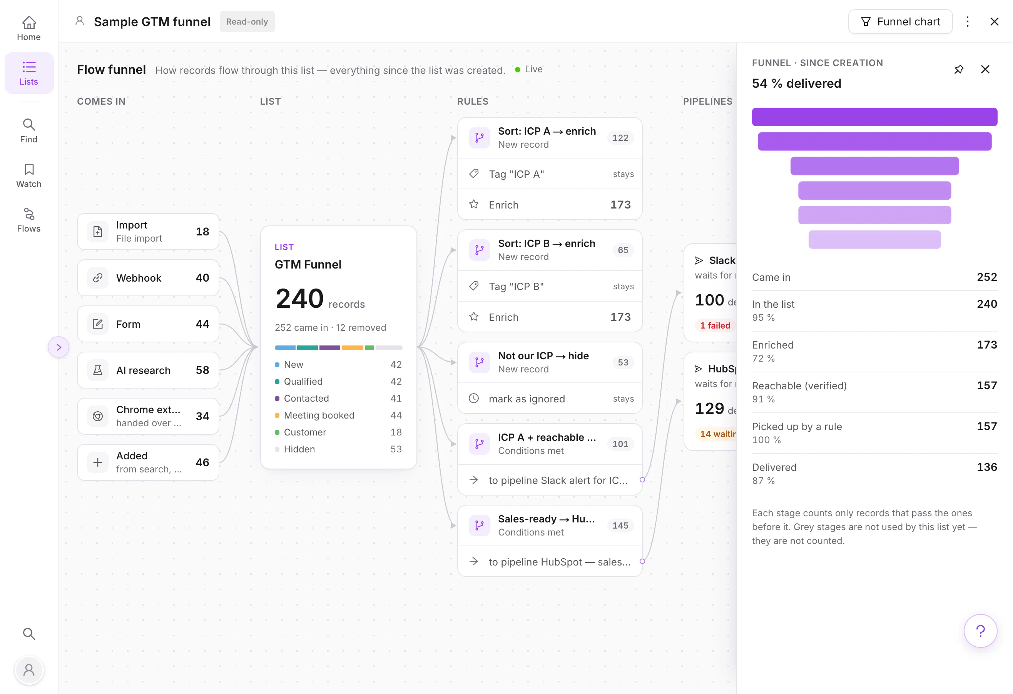Click the Chrome extension source icon
Screen dimensions: 1013x694
tap(98, 417)
